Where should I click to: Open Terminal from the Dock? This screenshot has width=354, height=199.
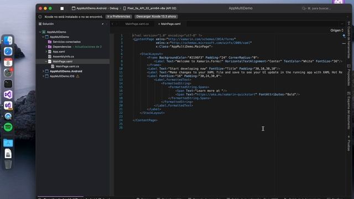pyautogui.click(x=8, y=84)
